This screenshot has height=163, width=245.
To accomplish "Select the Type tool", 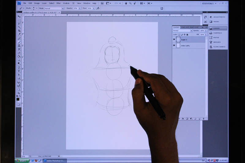I will click(x=19, y=71).
